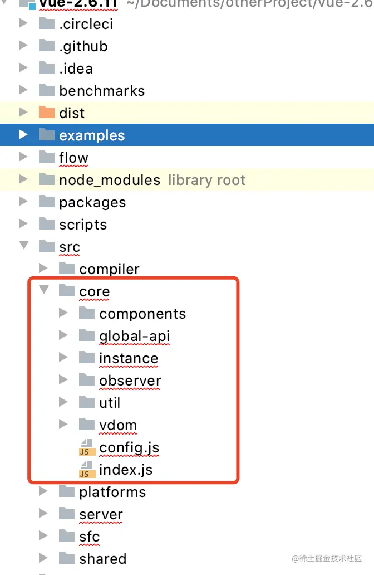Click the platforms folder icon
The width and height of the screenshot is (374, 575).
67,492
